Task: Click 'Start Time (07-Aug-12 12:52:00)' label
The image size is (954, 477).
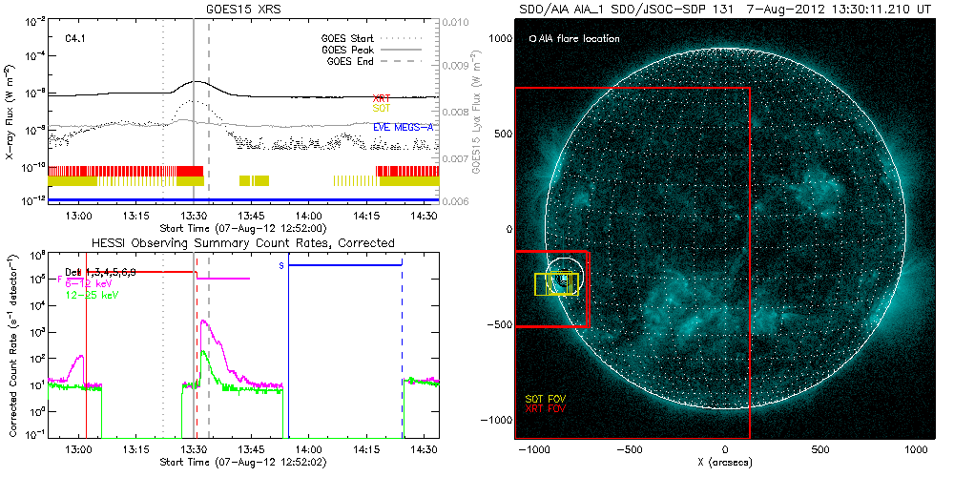Action: click(x=243, y=229)
